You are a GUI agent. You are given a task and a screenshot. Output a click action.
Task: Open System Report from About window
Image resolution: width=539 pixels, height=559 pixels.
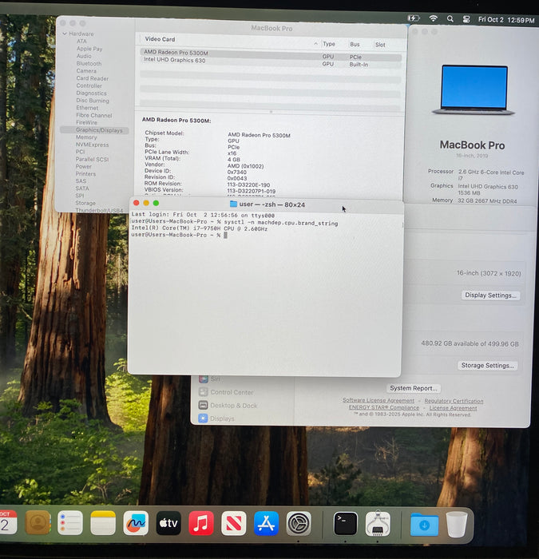tap(413, 388)
